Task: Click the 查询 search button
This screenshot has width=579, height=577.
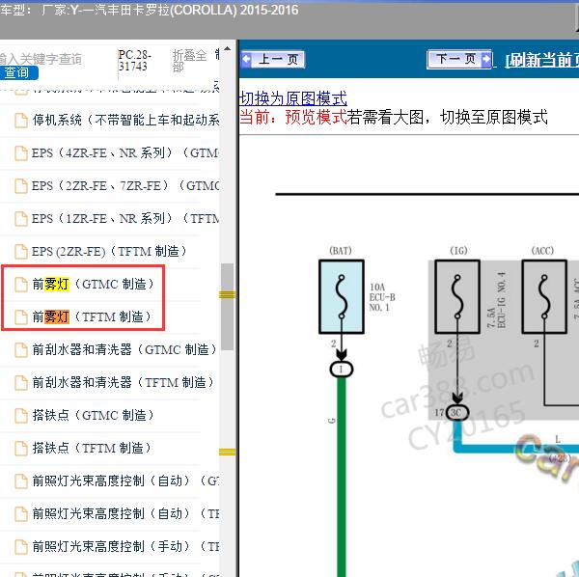Action: (17, 72)
